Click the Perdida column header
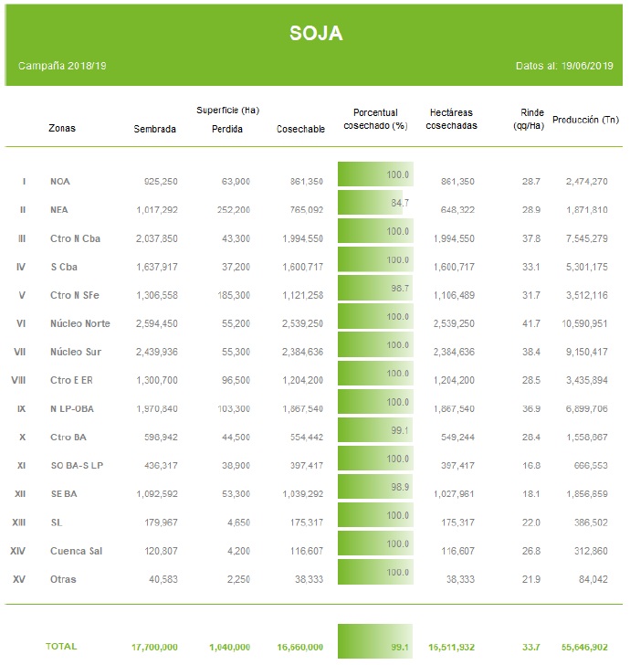The width and height of the screenshot is (630, 665). [x=227, y=130]
